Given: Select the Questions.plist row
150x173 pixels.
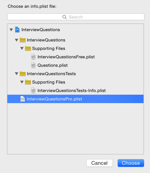Looking at the screenshot, I should [x=75, y=65].
